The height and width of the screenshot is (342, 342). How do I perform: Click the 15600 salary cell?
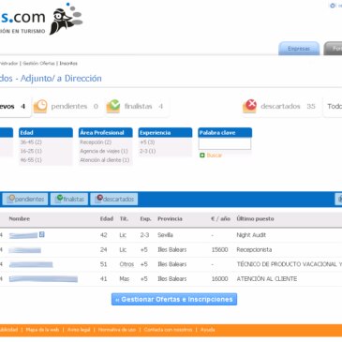pyautogui.click(x=219, y=250)
